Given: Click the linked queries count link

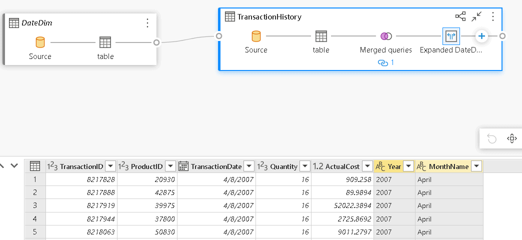Looking at the screenshot, I should point(386,63).
